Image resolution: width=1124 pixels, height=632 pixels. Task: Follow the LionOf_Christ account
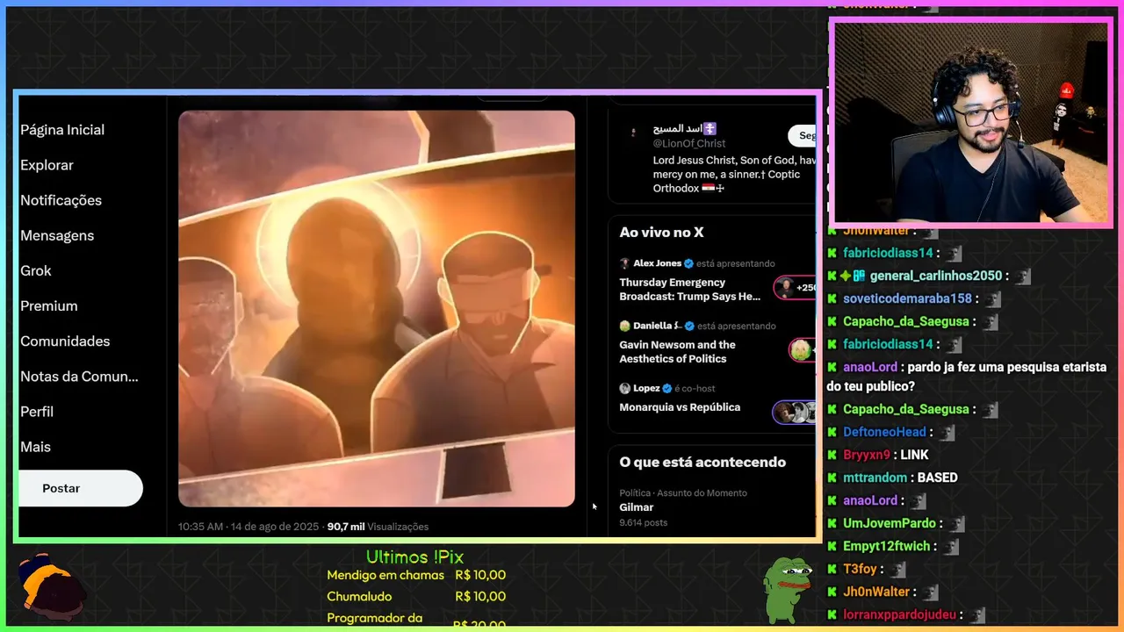pos(802,135)
